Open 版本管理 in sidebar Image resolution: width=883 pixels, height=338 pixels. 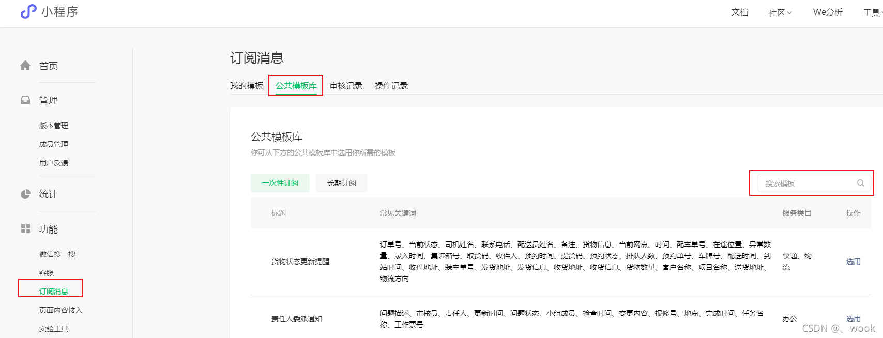(54, 126)
